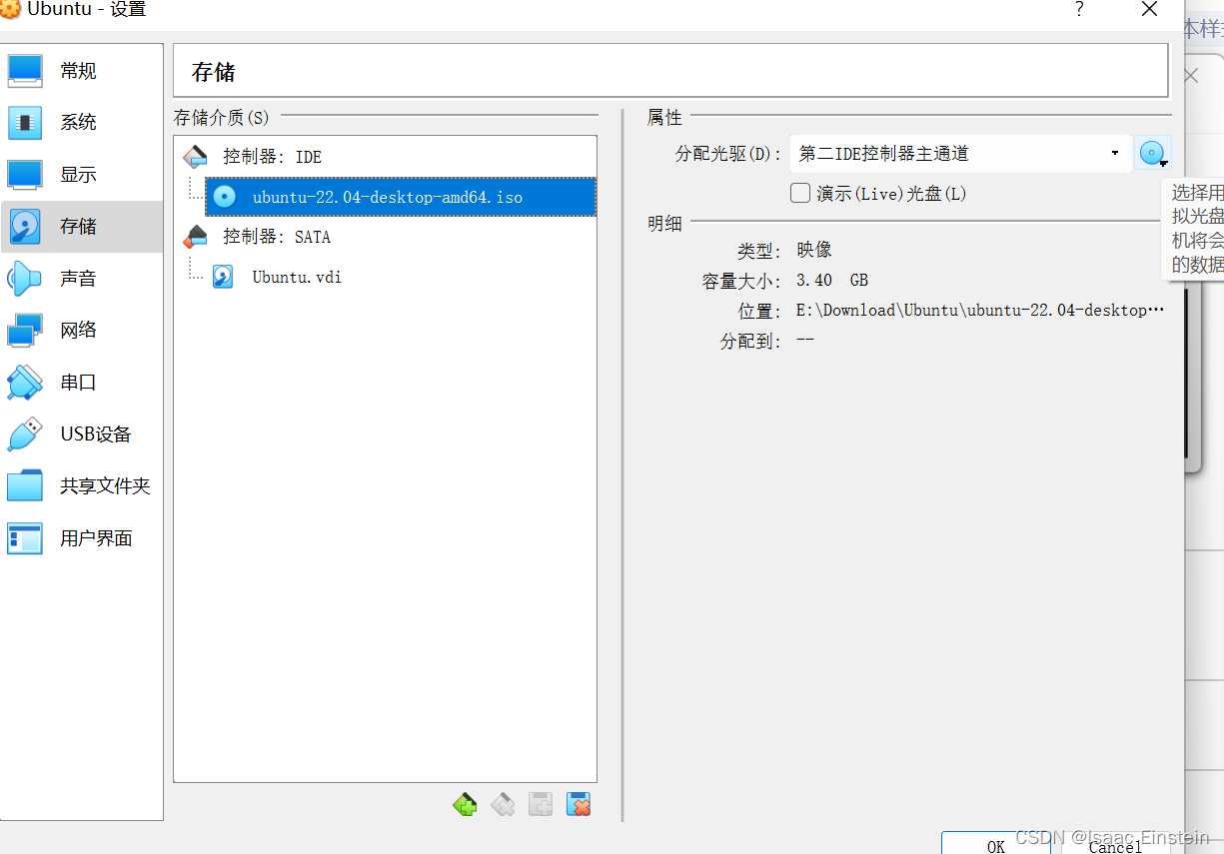Select the 控制器: IDE tree row

(385, 157)
